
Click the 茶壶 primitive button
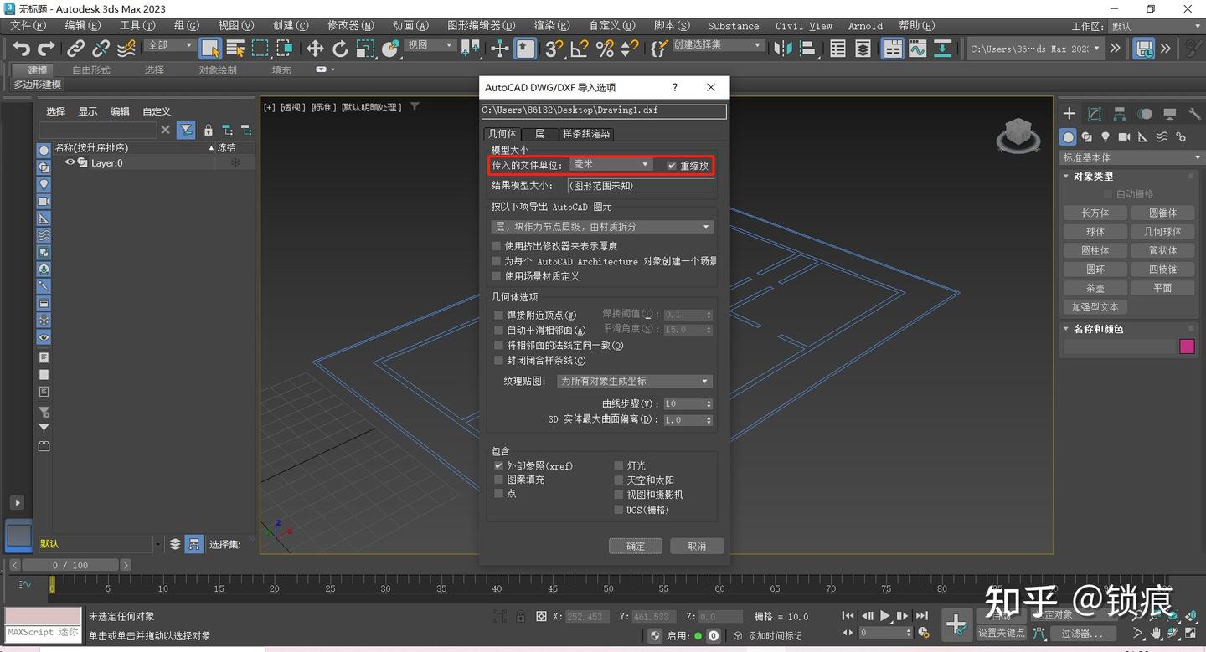pyautogui.click(x=1095, y=287)
